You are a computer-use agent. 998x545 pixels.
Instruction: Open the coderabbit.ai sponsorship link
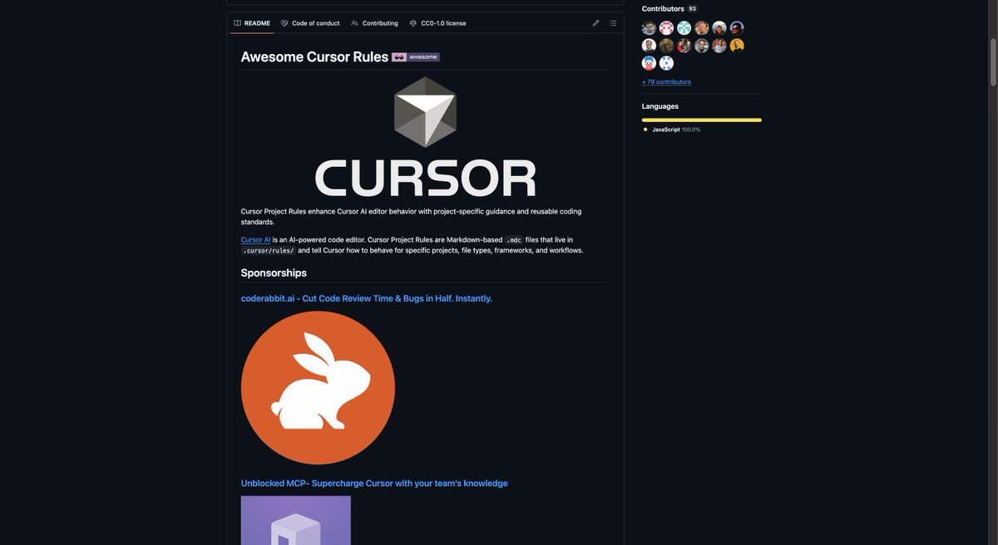click(367, 298)
